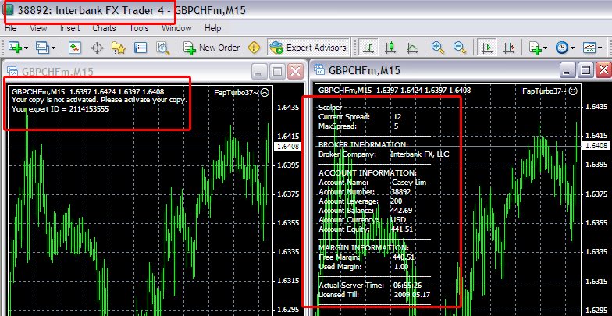Image resolution: width=612 pixels, height=316 pixels.
Task: Click the Account Leverage 200 value
Action: pos(397,201)
